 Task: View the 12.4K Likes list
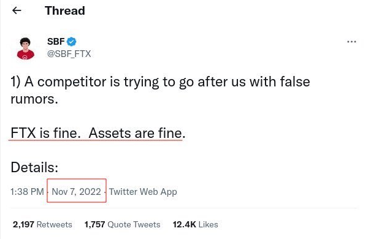click(195, 224)
